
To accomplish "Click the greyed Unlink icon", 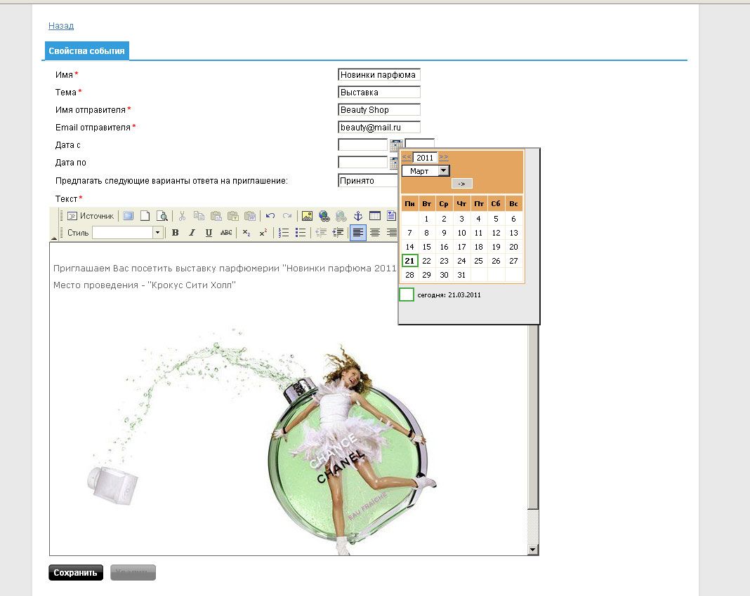I will [x=341, y=216].
